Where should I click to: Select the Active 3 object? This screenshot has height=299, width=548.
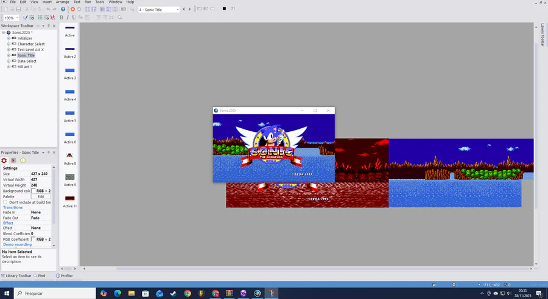(69, 74)
